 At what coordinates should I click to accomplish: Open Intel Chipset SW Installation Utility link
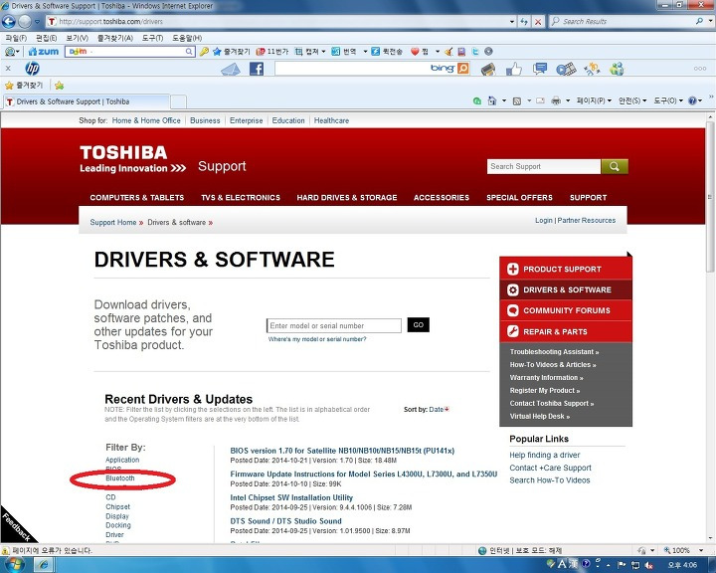pos(291,497)
